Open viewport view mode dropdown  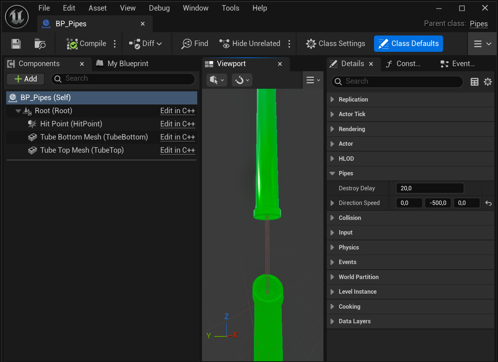click(217, 80)
